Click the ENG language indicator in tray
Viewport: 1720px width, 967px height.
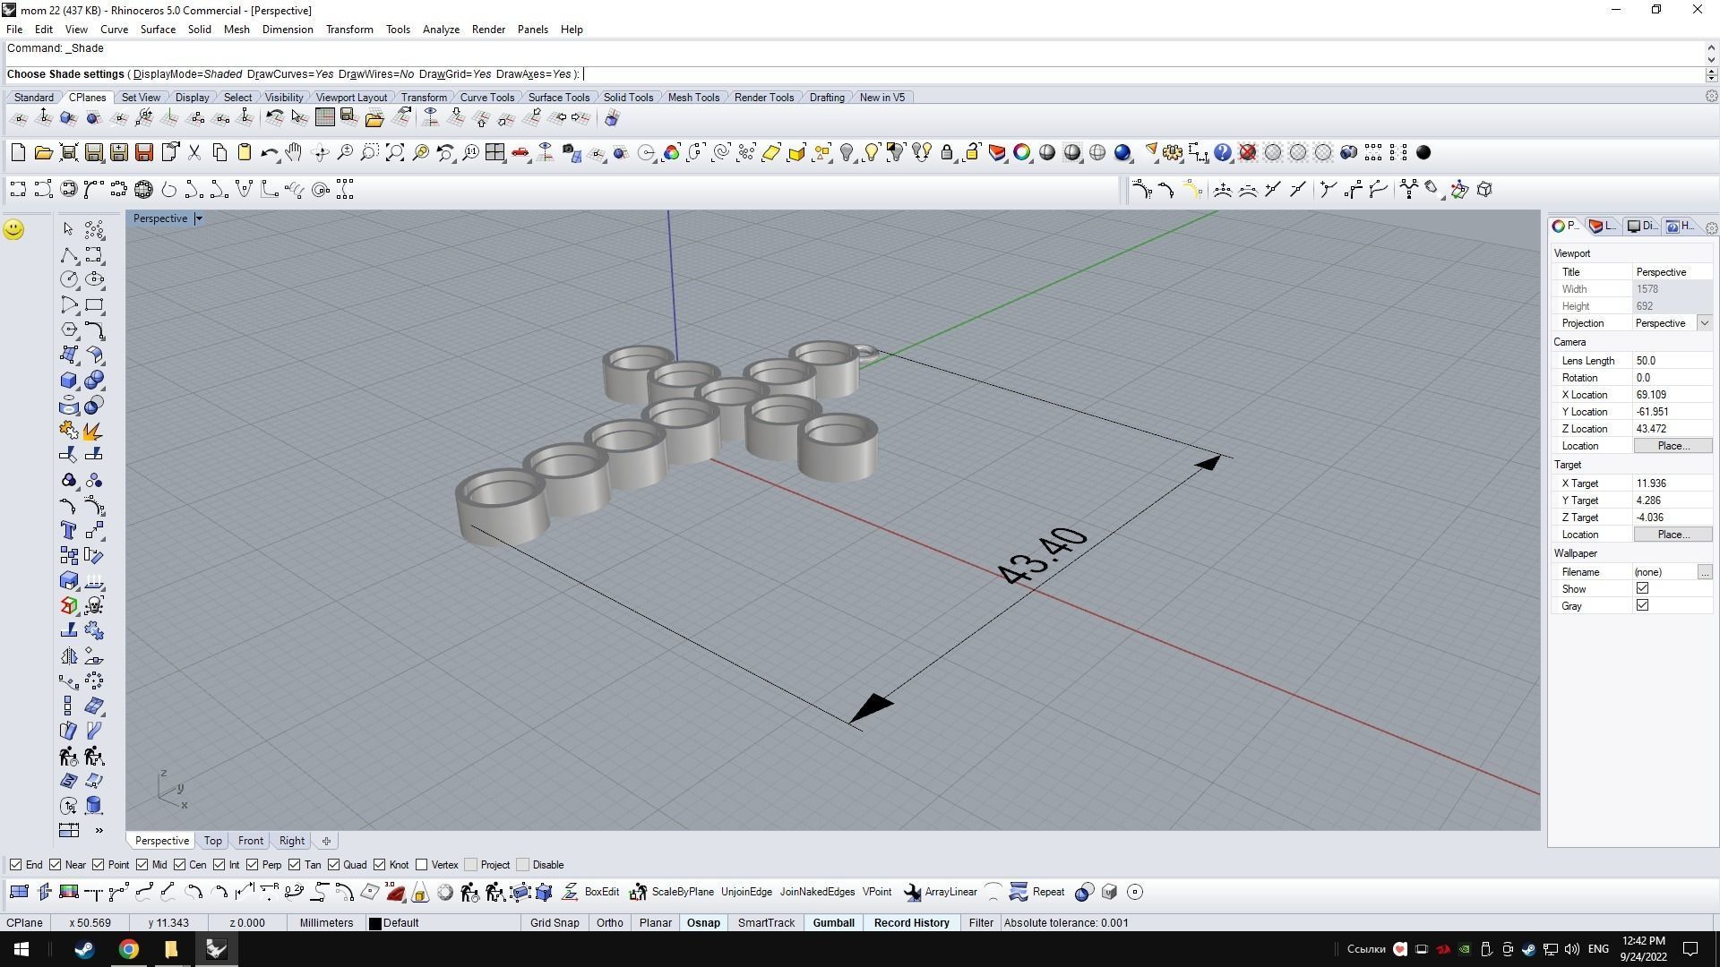coord(1597,949)
